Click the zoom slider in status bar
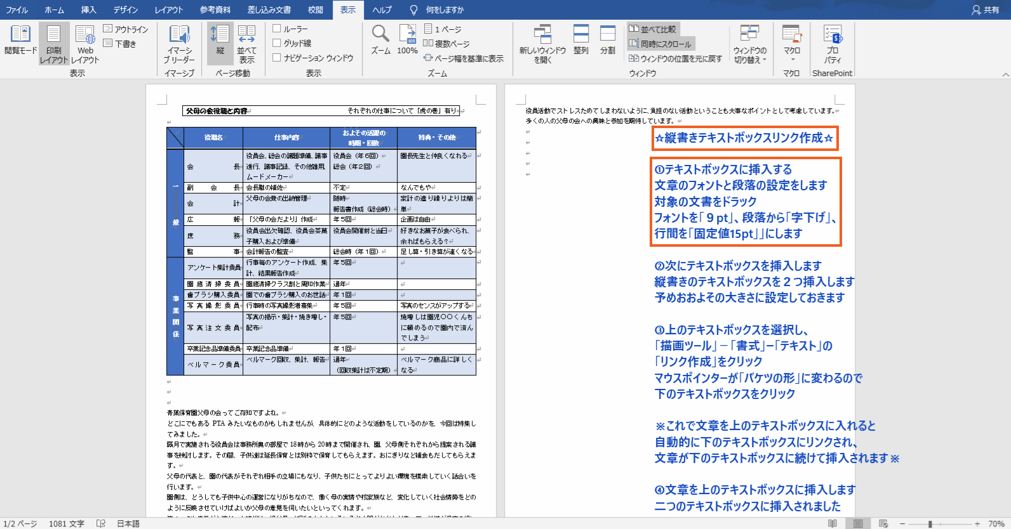 coord(930,524)
